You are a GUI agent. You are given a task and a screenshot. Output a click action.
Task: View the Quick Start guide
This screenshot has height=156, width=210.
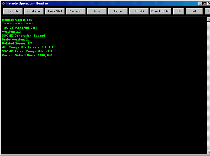point(55,11)
